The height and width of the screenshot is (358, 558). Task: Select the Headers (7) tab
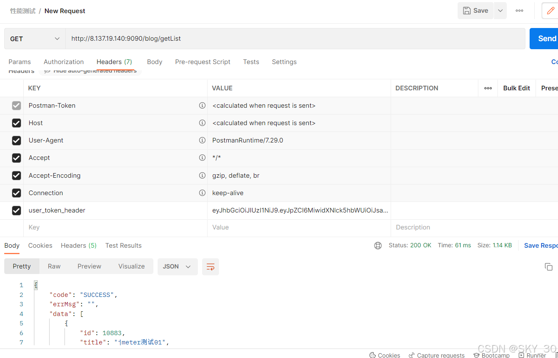[114, 62]
